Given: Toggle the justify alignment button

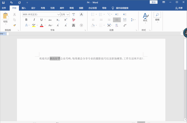Looking at the screenshot, I should pyautogui.click(x=117, y=20).
